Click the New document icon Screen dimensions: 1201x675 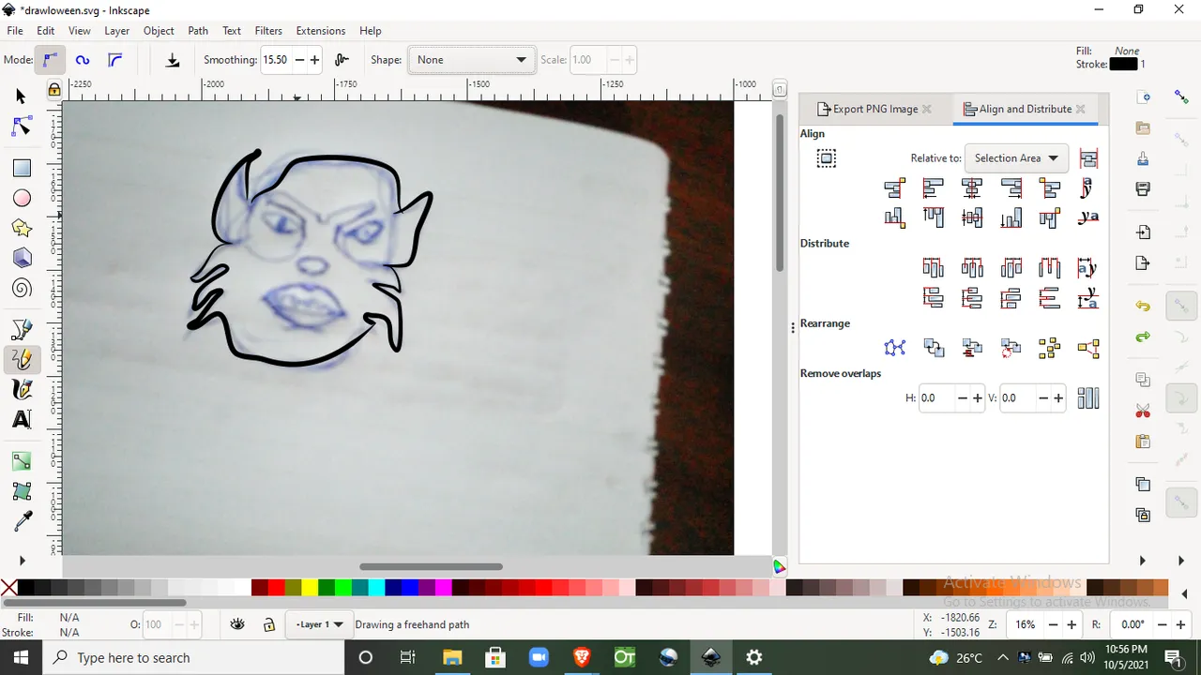(x=1143, y=97)
